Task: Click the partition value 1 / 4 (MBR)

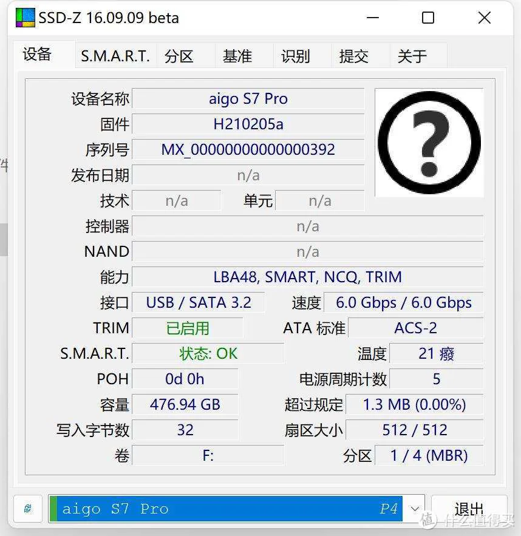Action: [x=429, y=455]
